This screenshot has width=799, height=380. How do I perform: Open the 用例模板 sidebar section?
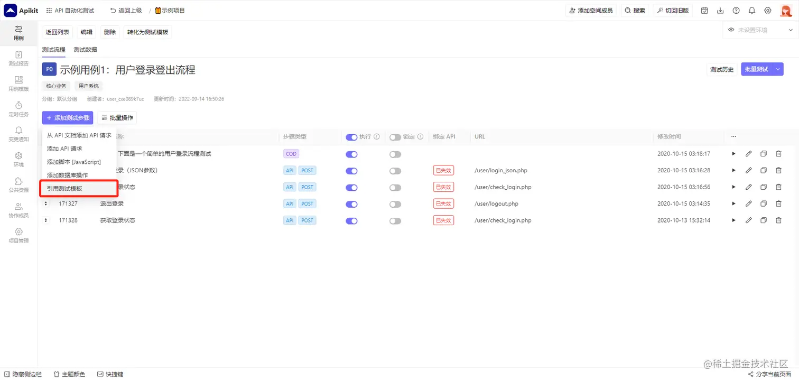point(18,84)
